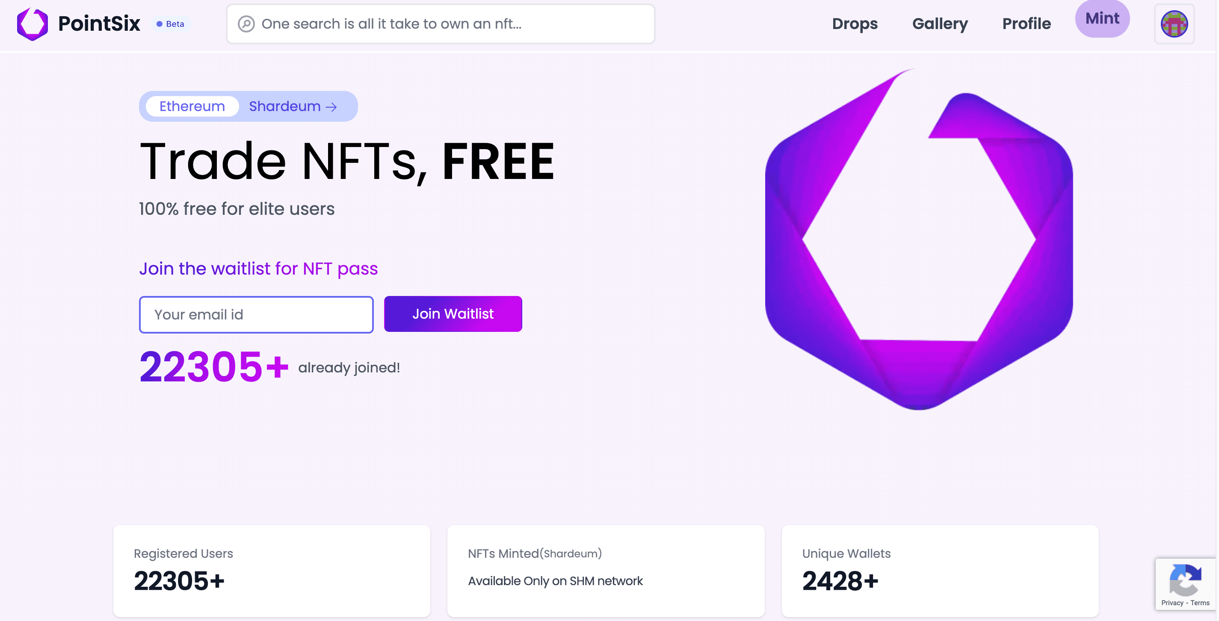
Task: Open the reCAPTCHA Terms link
Action: tap(1200, 603)
